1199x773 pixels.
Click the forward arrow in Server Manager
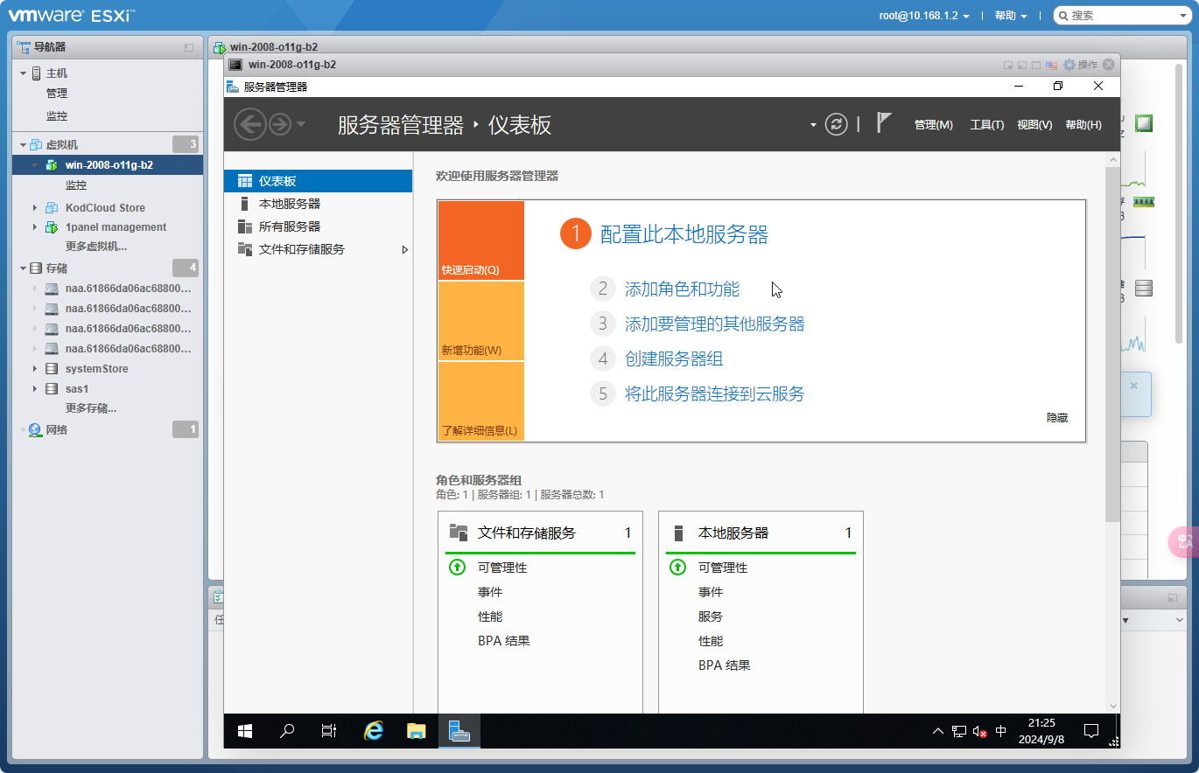point(280,124)
